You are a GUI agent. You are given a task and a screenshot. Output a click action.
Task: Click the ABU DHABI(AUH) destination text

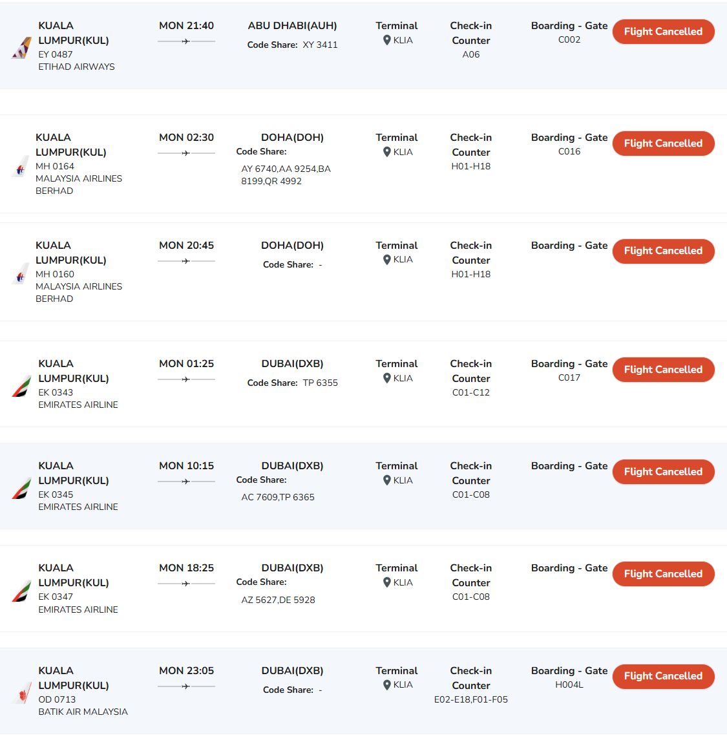point(292,26)
